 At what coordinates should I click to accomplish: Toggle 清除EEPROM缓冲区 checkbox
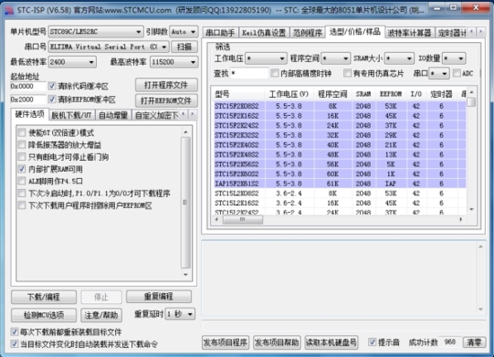[x=52, y=99]
